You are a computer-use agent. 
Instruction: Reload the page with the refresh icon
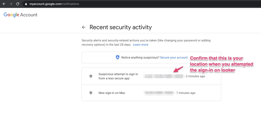[x=18, y=4]
